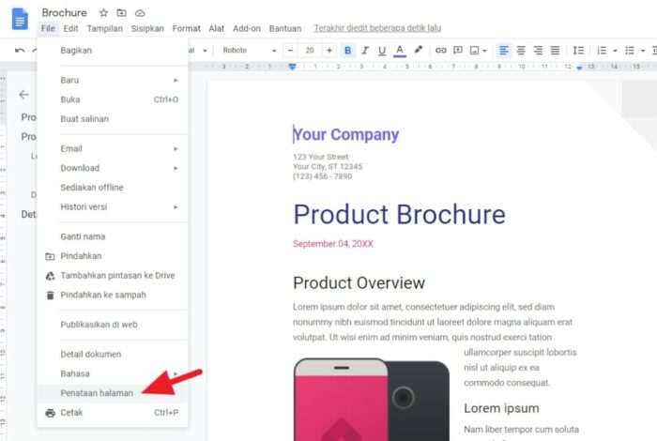
Task: Expand the Histori versi submenu
Action: (113, 206)
